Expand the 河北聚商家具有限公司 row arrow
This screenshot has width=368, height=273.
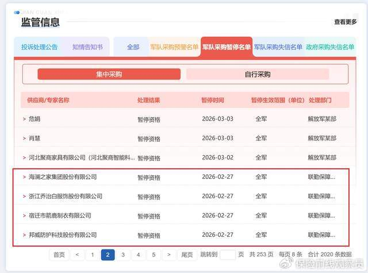click(x=24, y=157)
